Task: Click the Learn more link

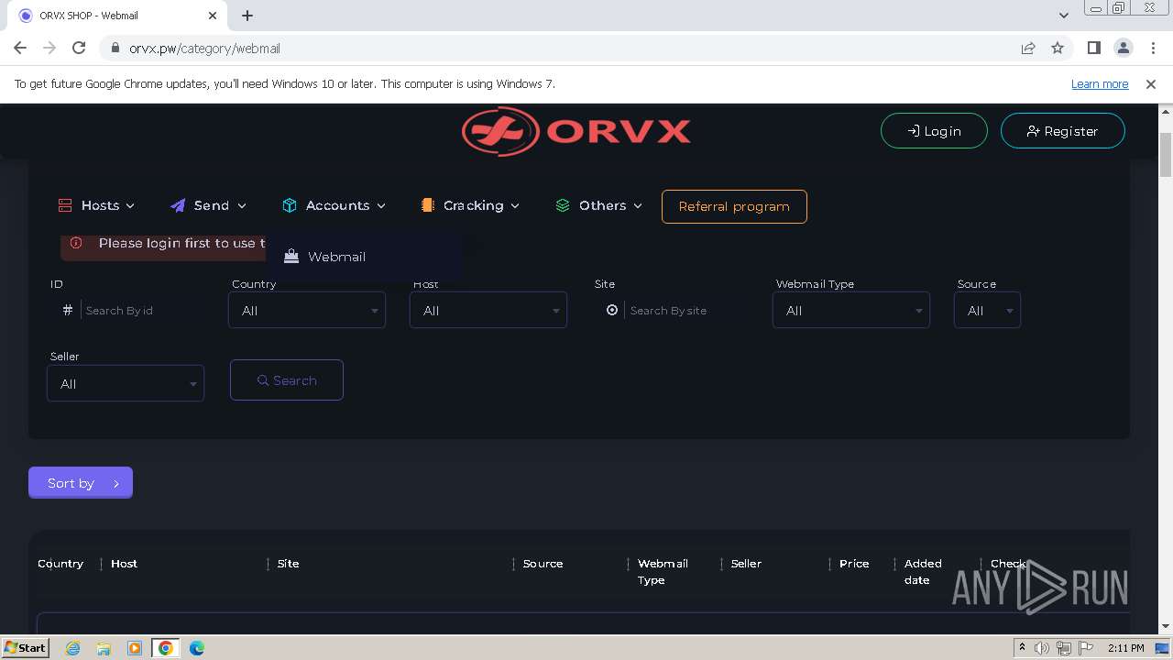Action: click(x=1100, y=83)
